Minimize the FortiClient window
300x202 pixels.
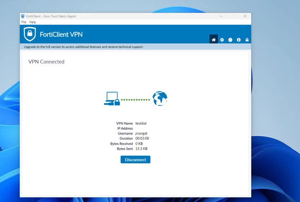(x=221, y=16)
